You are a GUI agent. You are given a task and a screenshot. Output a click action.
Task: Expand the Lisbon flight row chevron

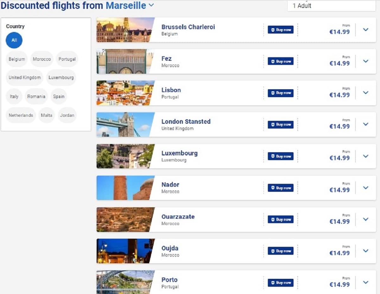pos(366,93)
